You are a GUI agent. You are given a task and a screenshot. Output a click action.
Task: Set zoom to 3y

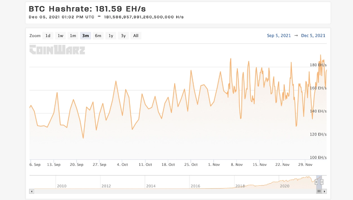[x=123, y=36]
